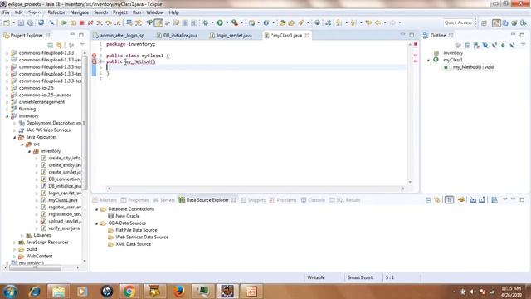
Task: Click the New file toolbar icon
Action: pos(7,22)
